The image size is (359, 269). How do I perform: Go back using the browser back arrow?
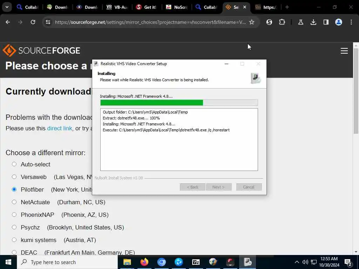8,22
